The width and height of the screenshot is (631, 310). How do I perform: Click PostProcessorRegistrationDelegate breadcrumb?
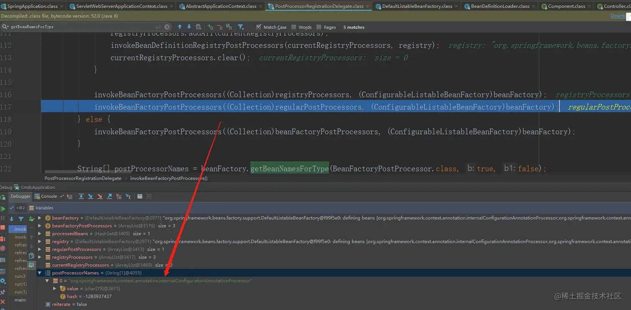(83, 178)
